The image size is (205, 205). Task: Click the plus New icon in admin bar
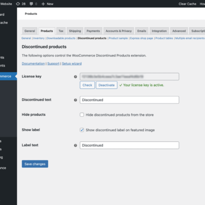(x=43, y=4)
